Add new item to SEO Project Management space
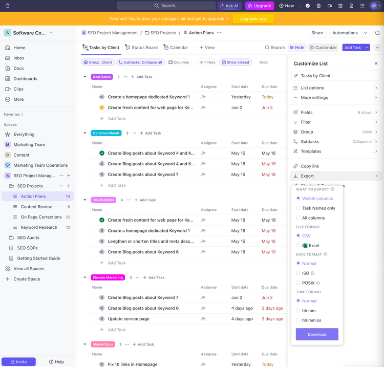This screenshot has height=367, width=384. pyautogui.click(x=69, y=176)
